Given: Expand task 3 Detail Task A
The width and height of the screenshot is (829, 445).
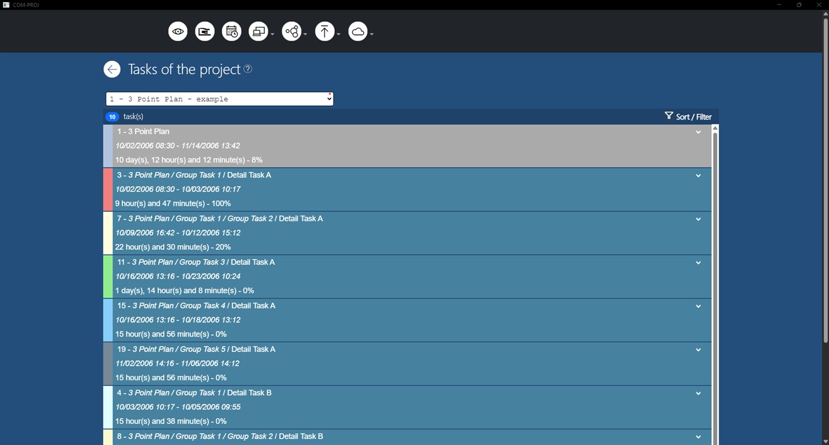Looking at the screenshot, I should pos(698,176).
